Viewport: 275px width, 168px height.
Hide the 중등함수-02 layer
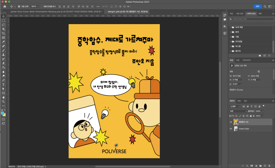pyautogui.click(x=231, y=122)
